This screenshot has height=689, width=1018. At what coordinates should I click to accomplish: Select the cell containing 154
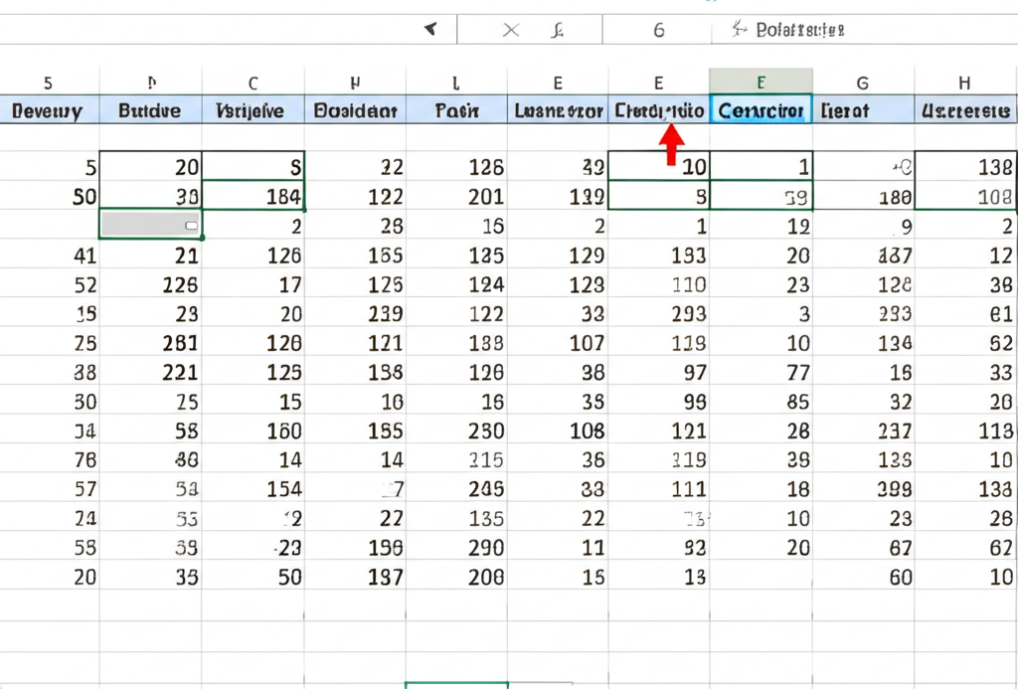(254, 489)
